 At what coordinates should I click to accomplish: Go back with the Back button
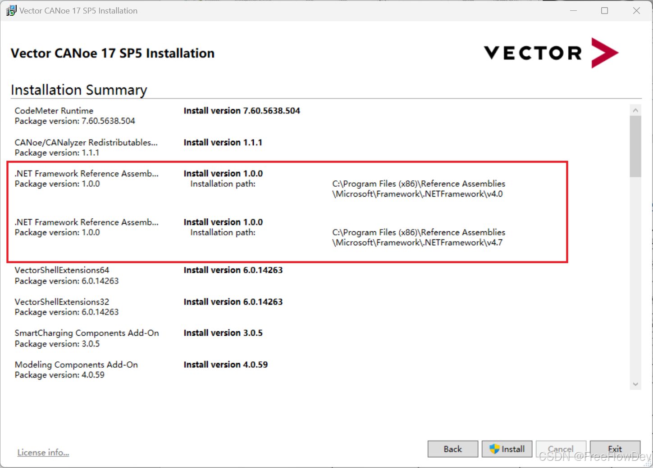(x=453, y=449)
